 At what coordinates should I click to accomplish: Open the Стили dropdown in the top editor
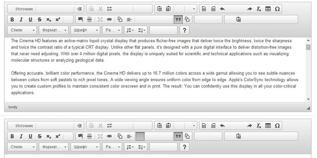[x=22, y=30]
